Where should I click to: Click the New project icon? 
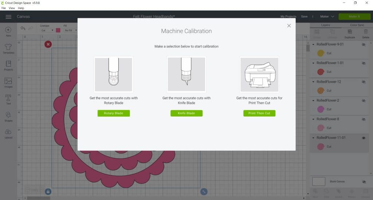coord(8,30)
